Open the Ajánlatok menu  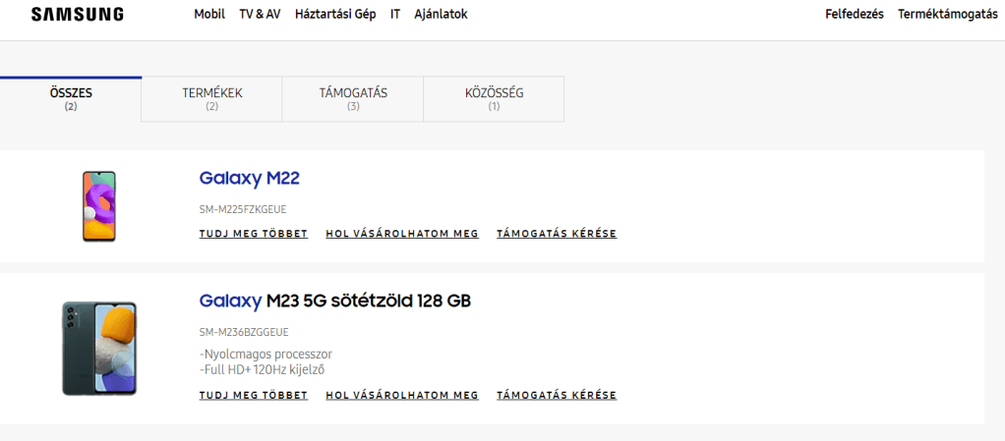(x=441, y=15)
